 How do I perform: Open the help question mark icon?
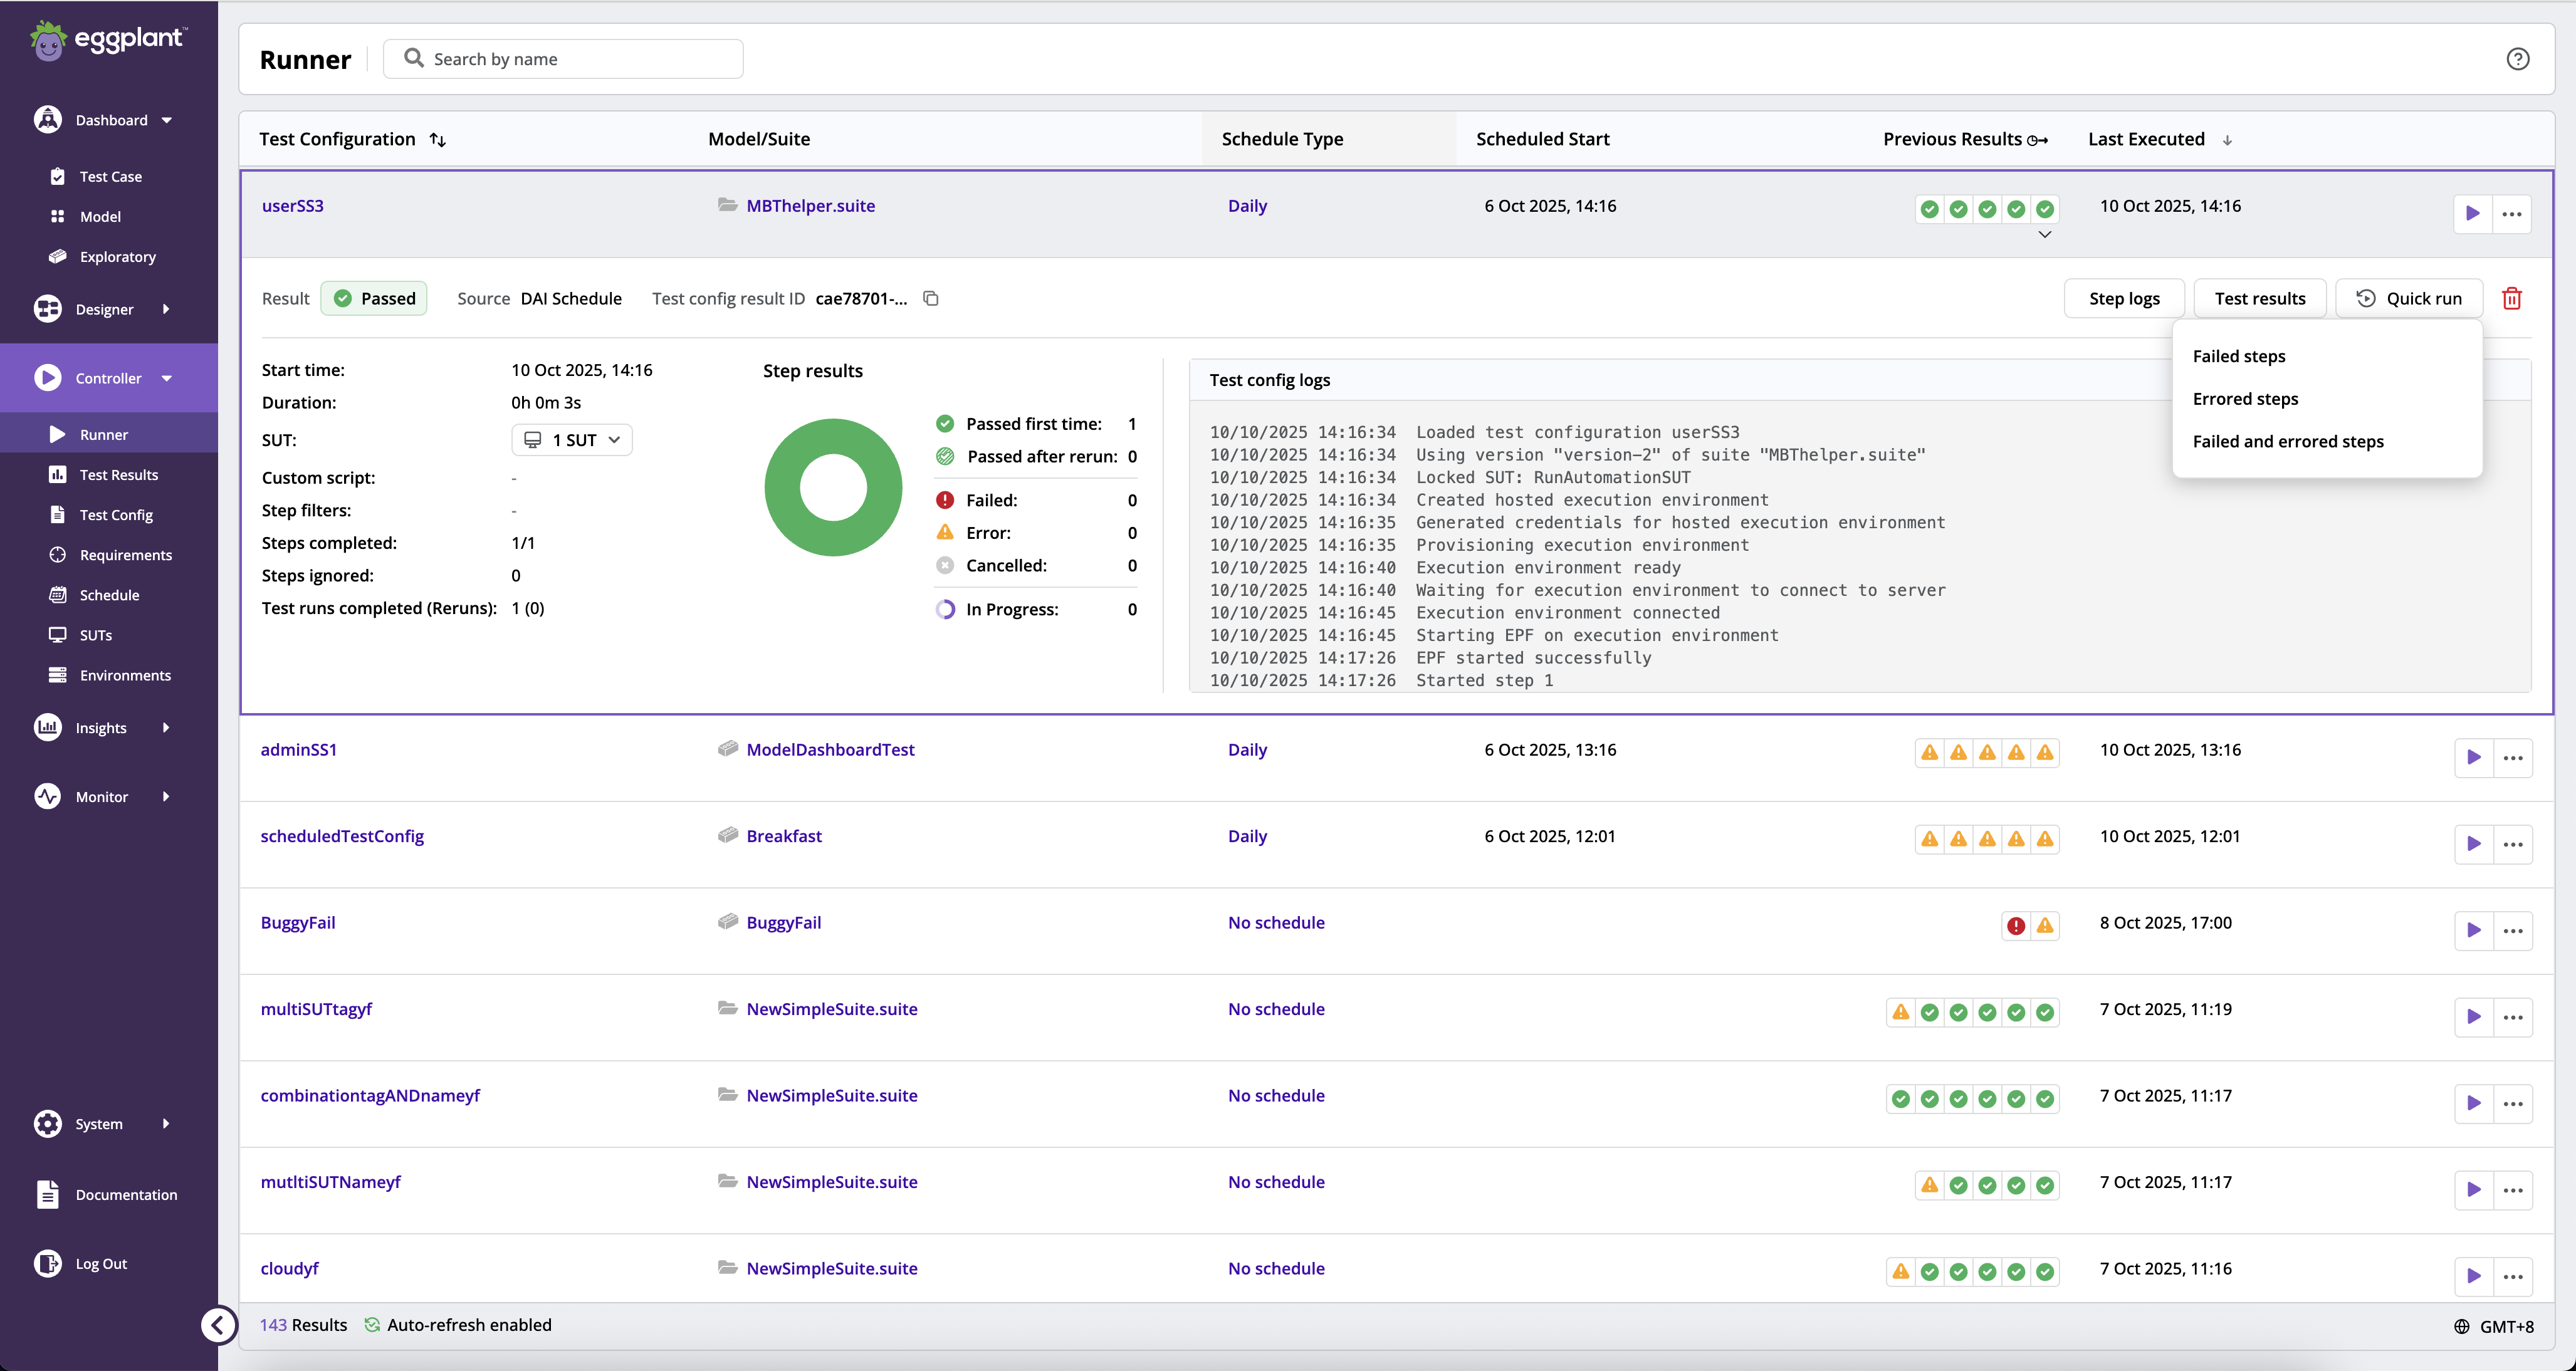pyautogui.click(x=2517, y=59)
